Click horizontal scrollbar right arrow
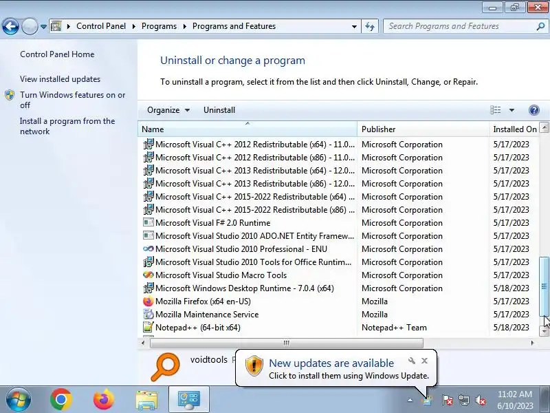Viewport: 550px width, 413px height. point(532,343)
